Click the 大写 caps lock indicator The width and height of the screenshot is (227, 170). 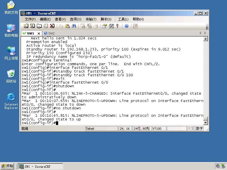coord(191,129)
